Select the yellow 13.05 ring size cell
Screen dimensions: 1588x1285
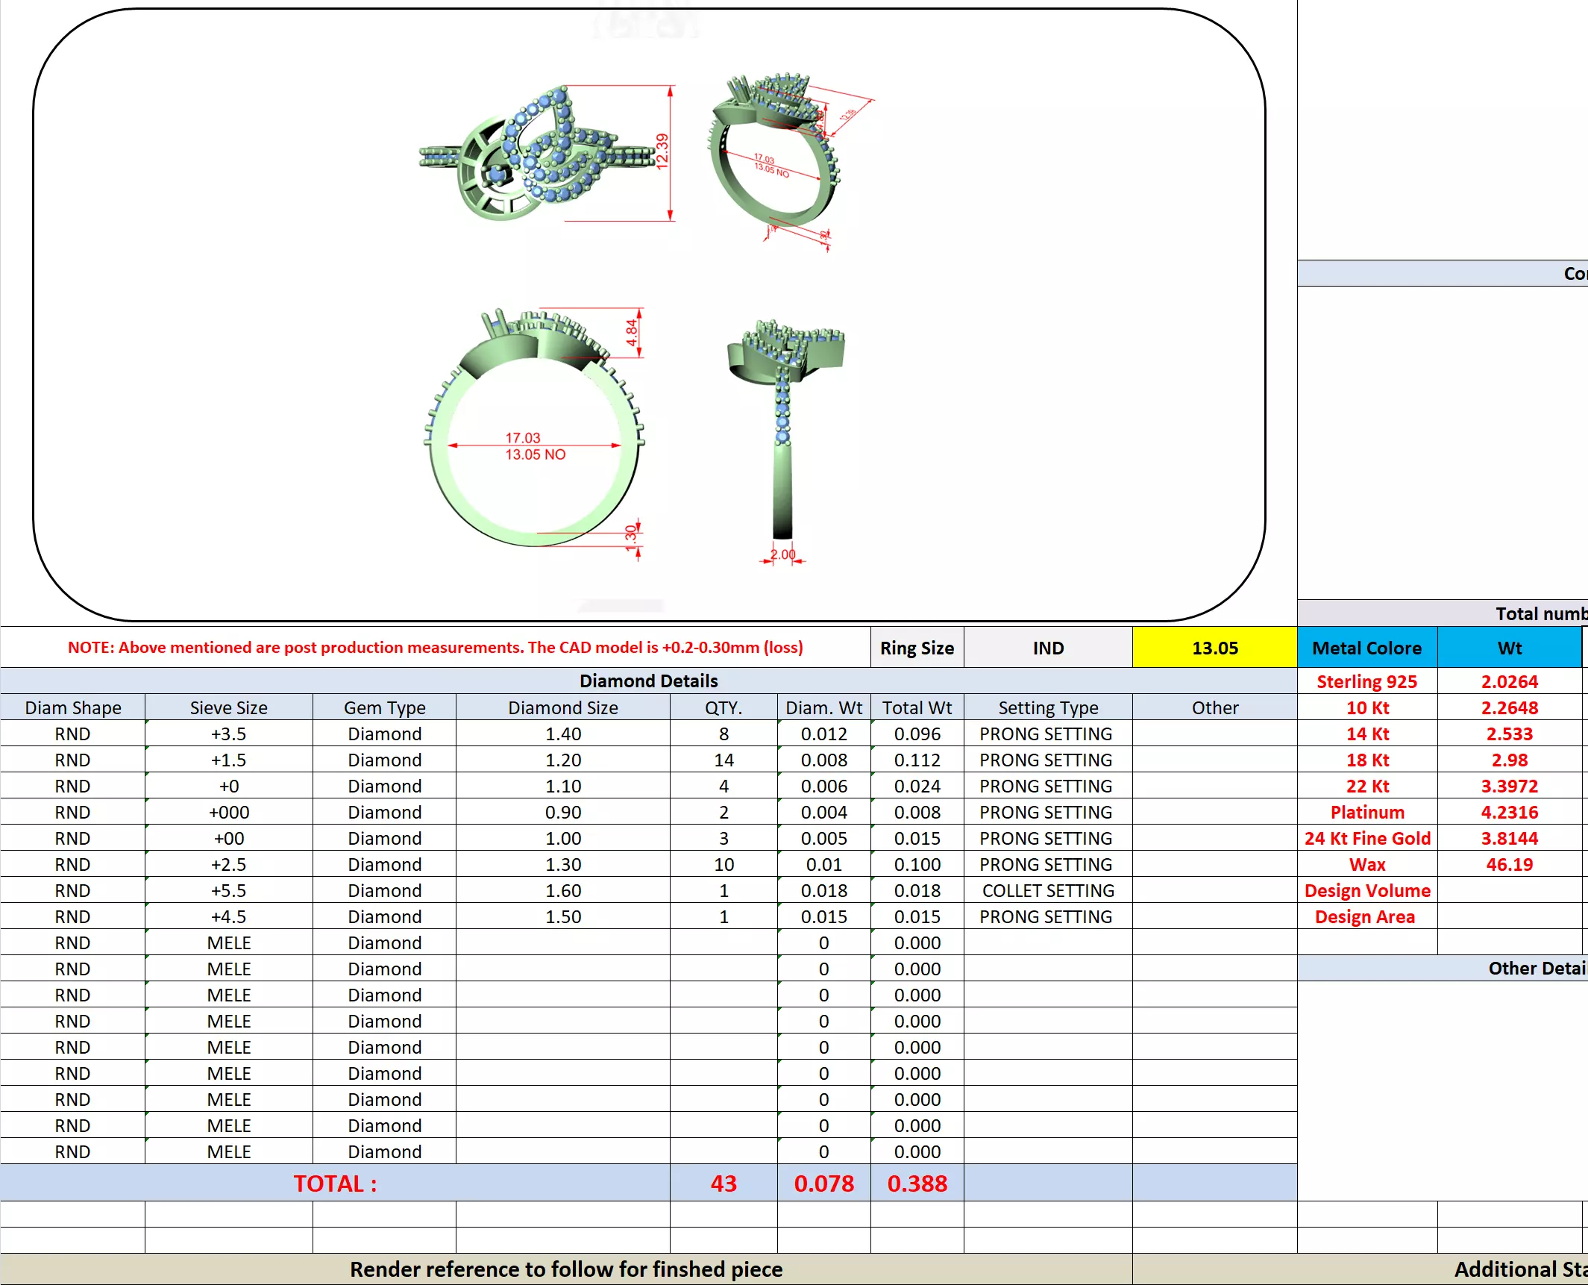[x=1214, y=648]
